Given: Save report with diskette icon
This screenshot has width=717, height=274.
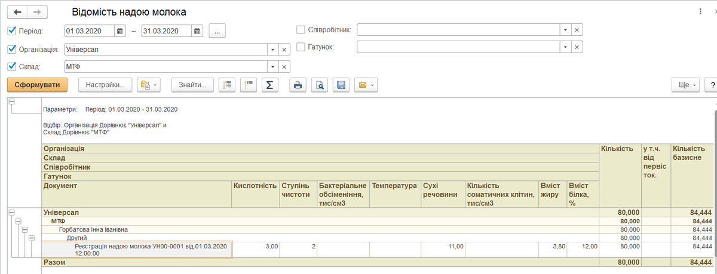Looking at the screenshot, I should point(341,85).
